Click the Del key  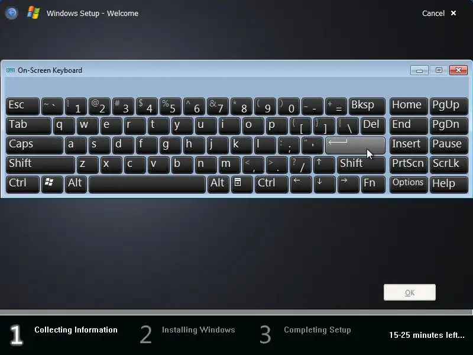373,126
